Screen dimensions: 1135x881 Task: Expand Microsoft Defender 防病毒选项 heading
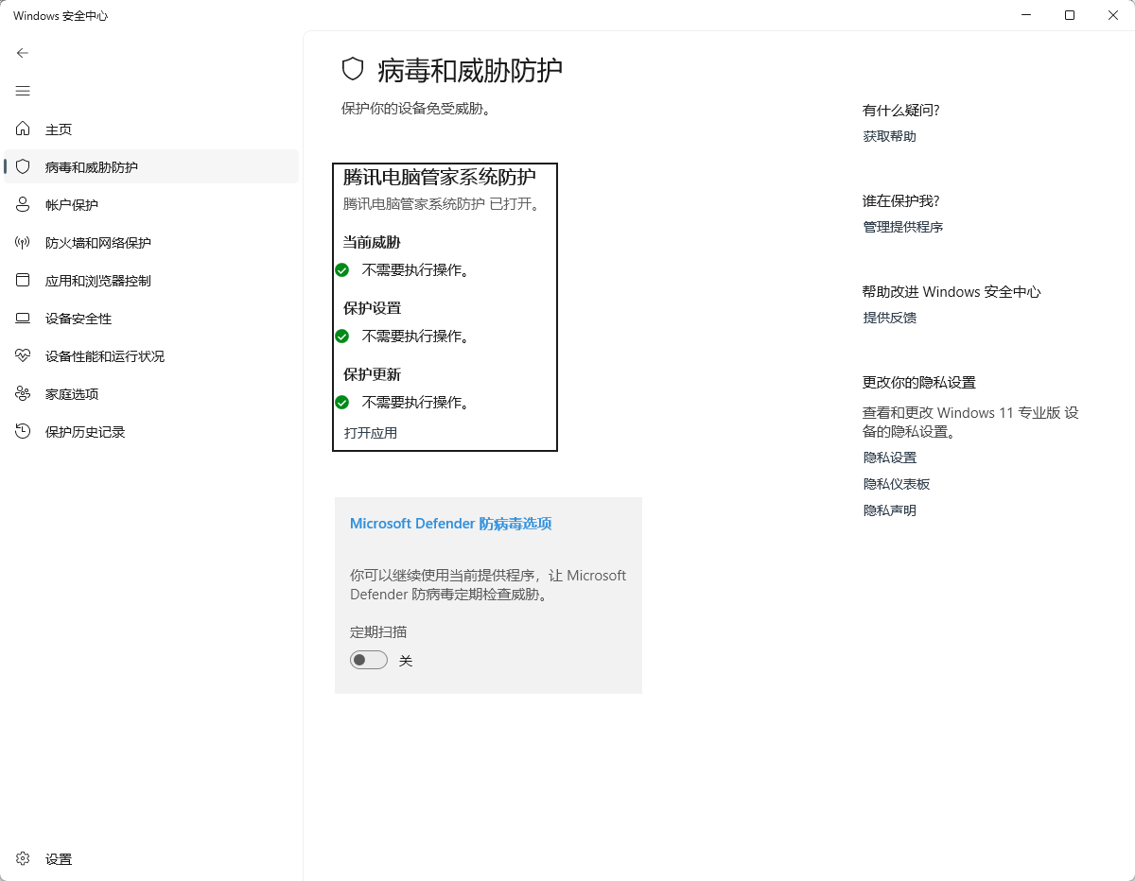pyautogui.click(x=451, y=524)
